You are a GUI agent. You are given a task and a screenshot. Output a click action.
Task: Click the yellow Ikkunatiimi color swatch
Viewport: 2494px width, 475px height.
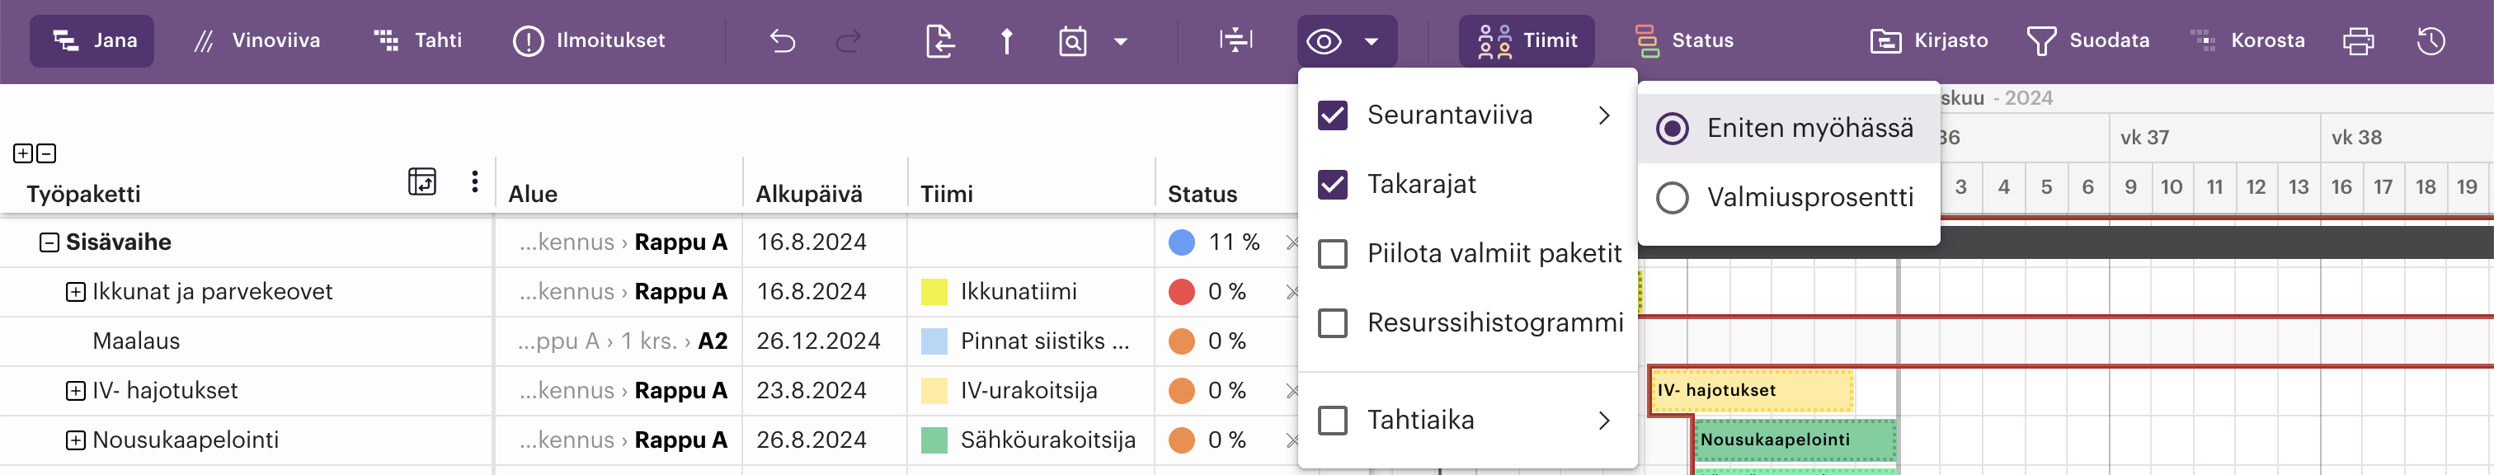[934, 291]
